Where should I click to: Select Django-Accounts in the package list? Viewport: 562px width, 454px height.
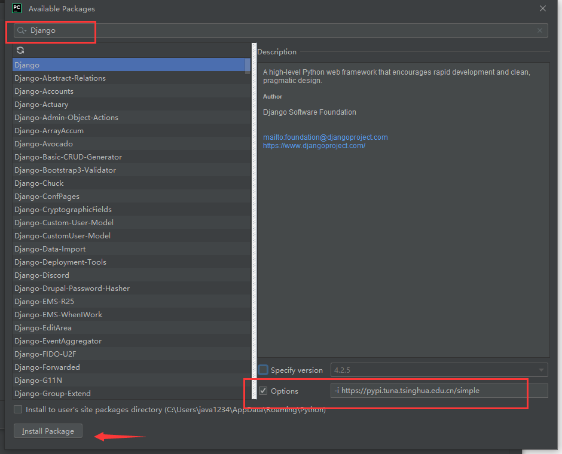pyautogui.click(x=44, y=91)
